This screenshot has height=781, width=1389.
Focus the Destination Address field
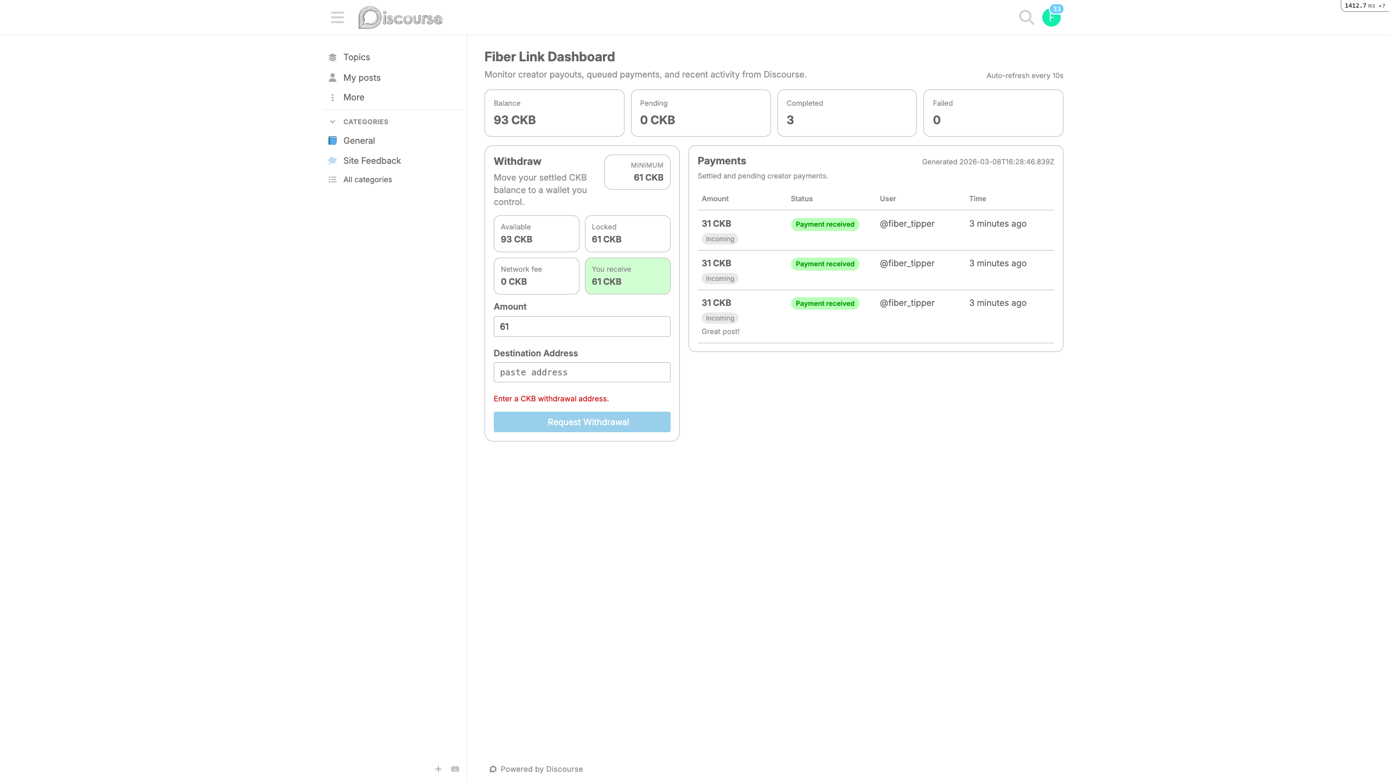(582, 372)
